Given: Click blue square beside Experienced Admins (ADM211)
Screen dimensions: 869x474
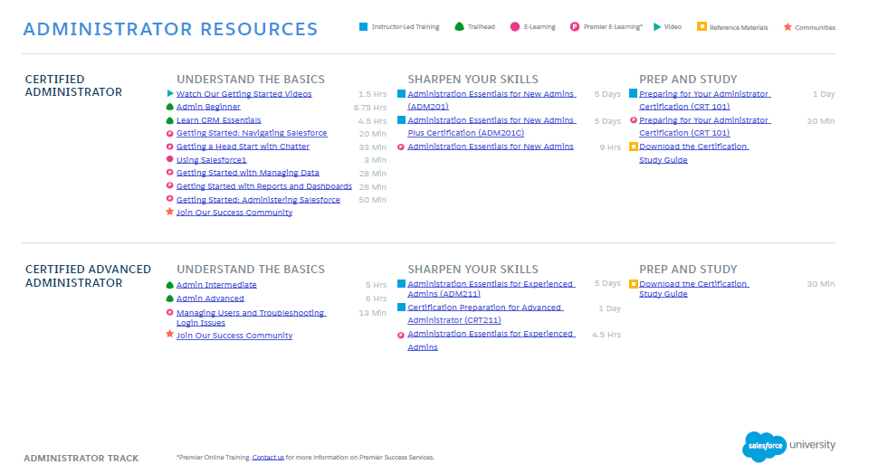Looking at the screenshot, I should point(401,283).
